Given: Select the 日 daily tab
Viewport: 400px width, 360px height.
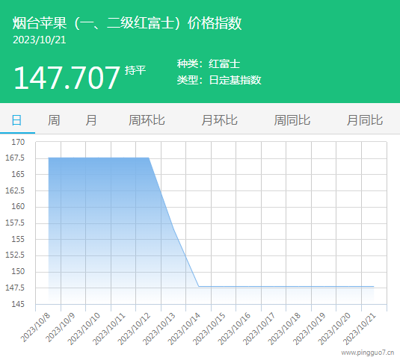Looking at the screenshot, I should (x=17, y=120).
